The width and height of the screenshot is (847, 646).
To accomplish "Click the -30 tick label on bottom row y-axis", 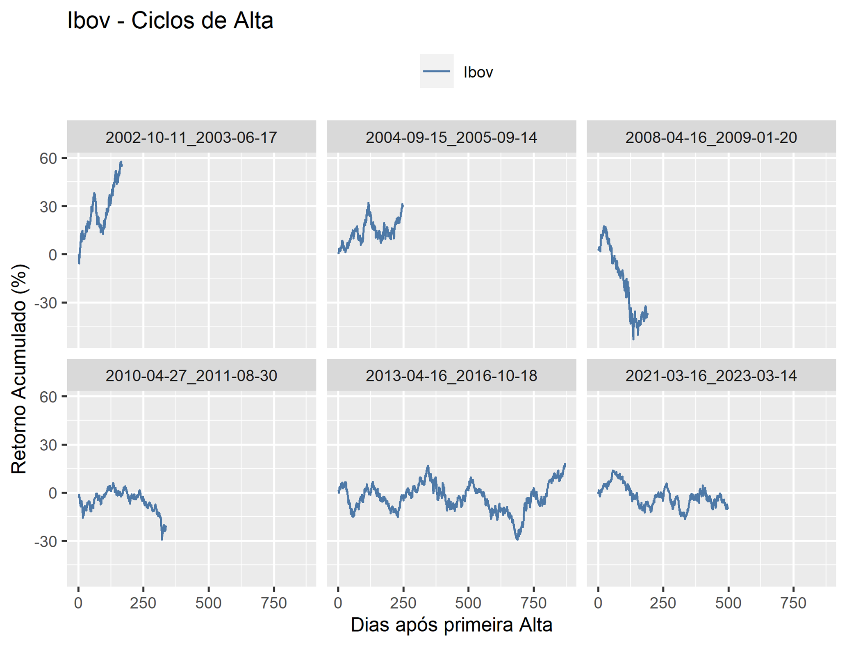I will [x=46, y=541].
